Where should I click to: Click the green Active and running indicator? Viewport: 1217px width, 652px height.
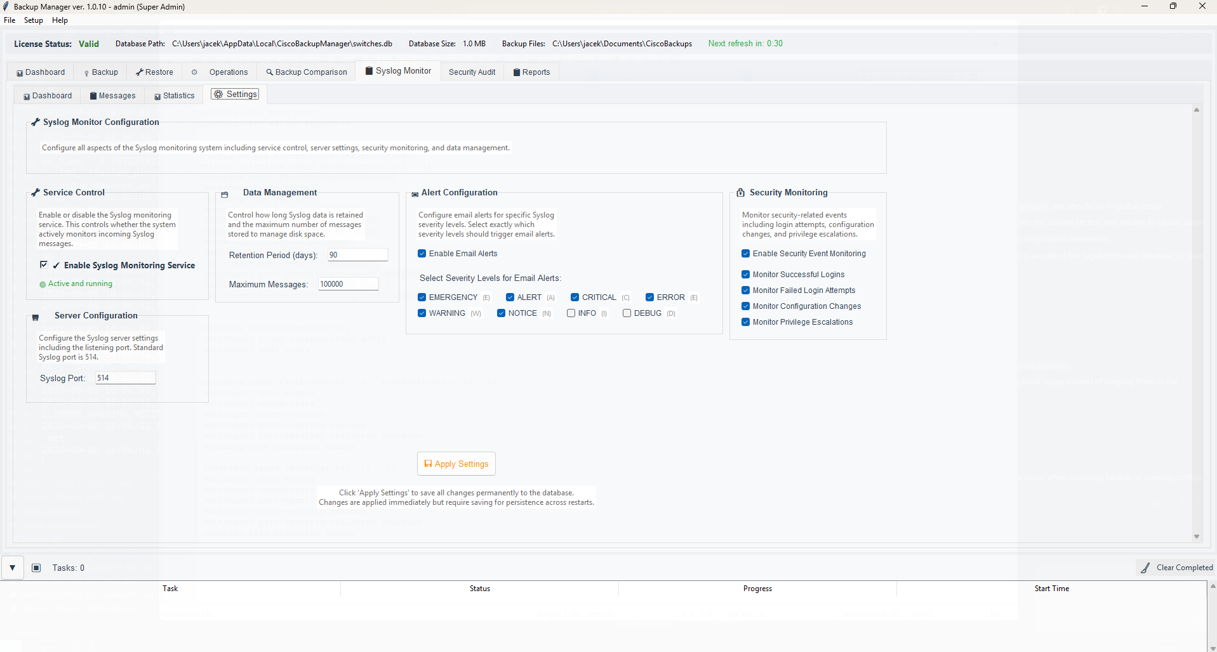tap(43, 285)
